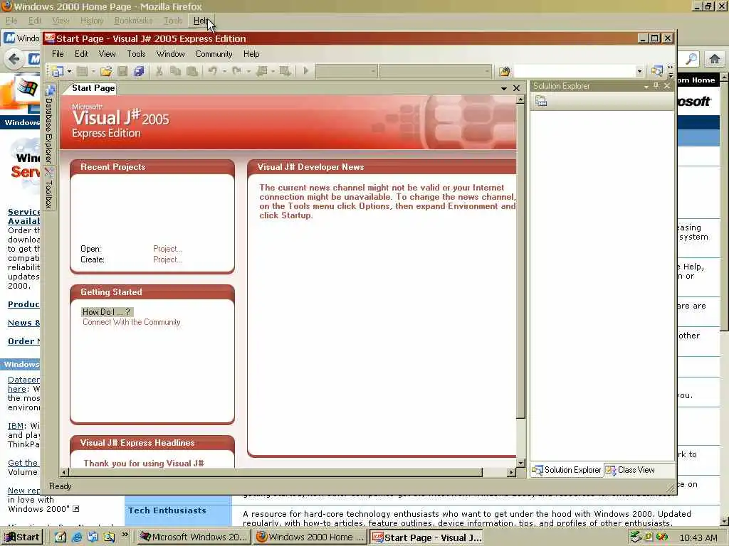
Task: Switch to Windows Home taskbar button
Action: coord(310,537)
